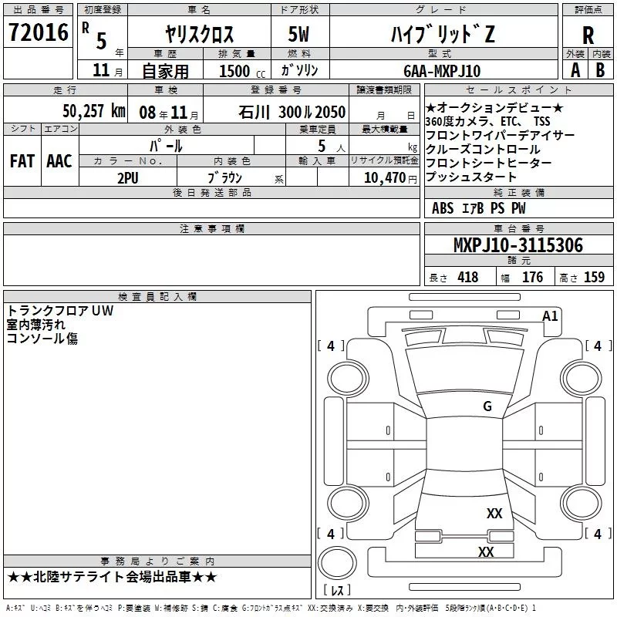Click interior grade B under 内装

[600, 70]
